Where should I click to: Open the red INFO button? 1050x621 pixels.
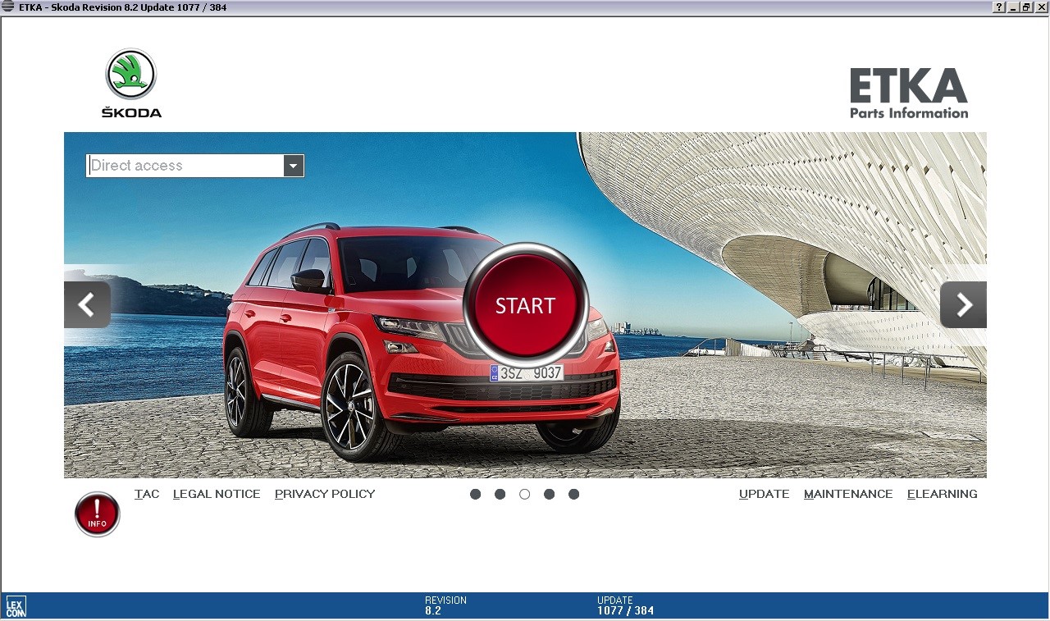[x=98, y=514]
